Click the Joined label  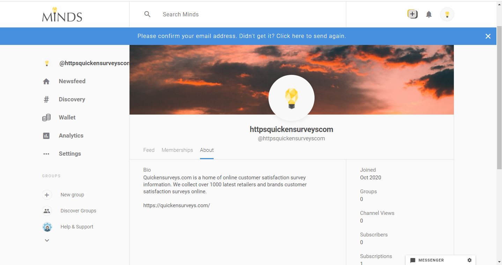[x=368, y=170]
